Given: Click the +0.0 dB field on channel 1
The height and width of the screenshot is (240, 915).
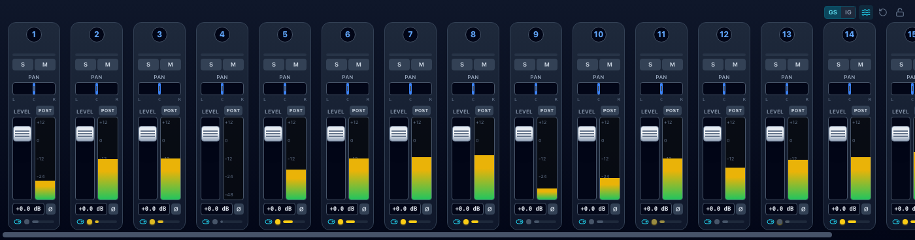Looking at the screenshot, I should tap(28, 209).
